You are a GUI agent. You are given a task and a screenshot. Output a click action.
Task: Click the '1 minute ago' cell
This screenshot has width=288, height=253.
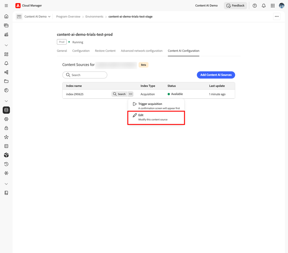coord(217,94)
